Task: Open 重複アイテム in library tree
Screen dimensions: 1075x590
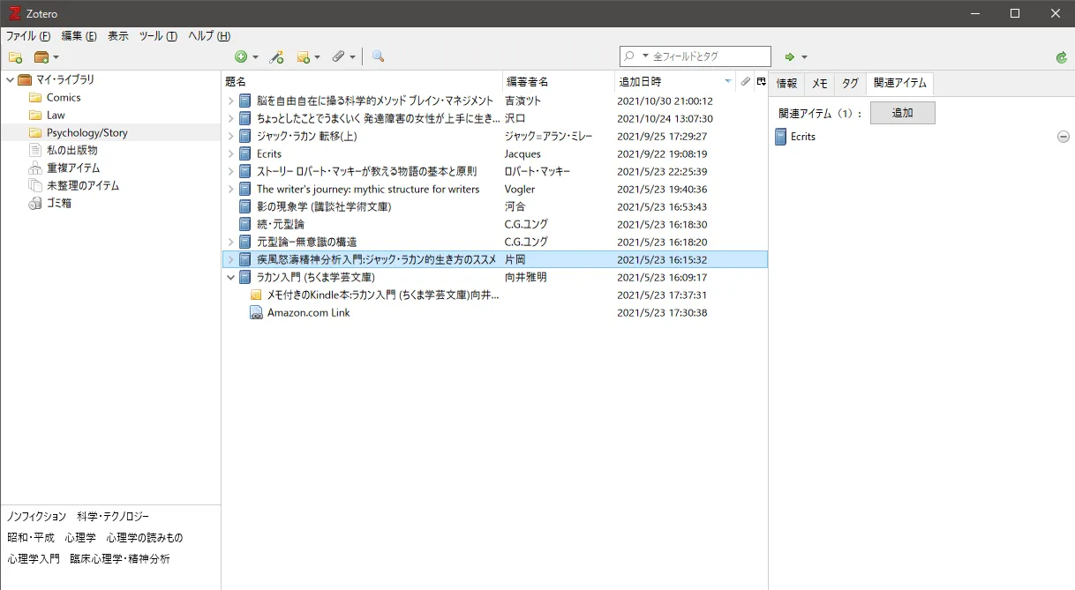Action: point(73,168)
